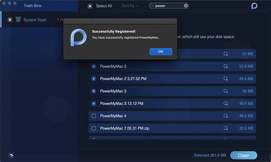Click the magnifier icon on PowerMyMac 3 row
This screenshot has height=162, width=271.
(225, 91)
